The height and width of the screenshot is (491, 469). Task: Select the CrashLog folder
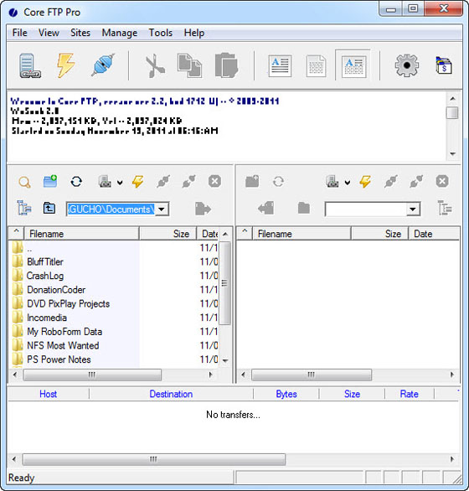pyautogui.click(x=45, y=276)
